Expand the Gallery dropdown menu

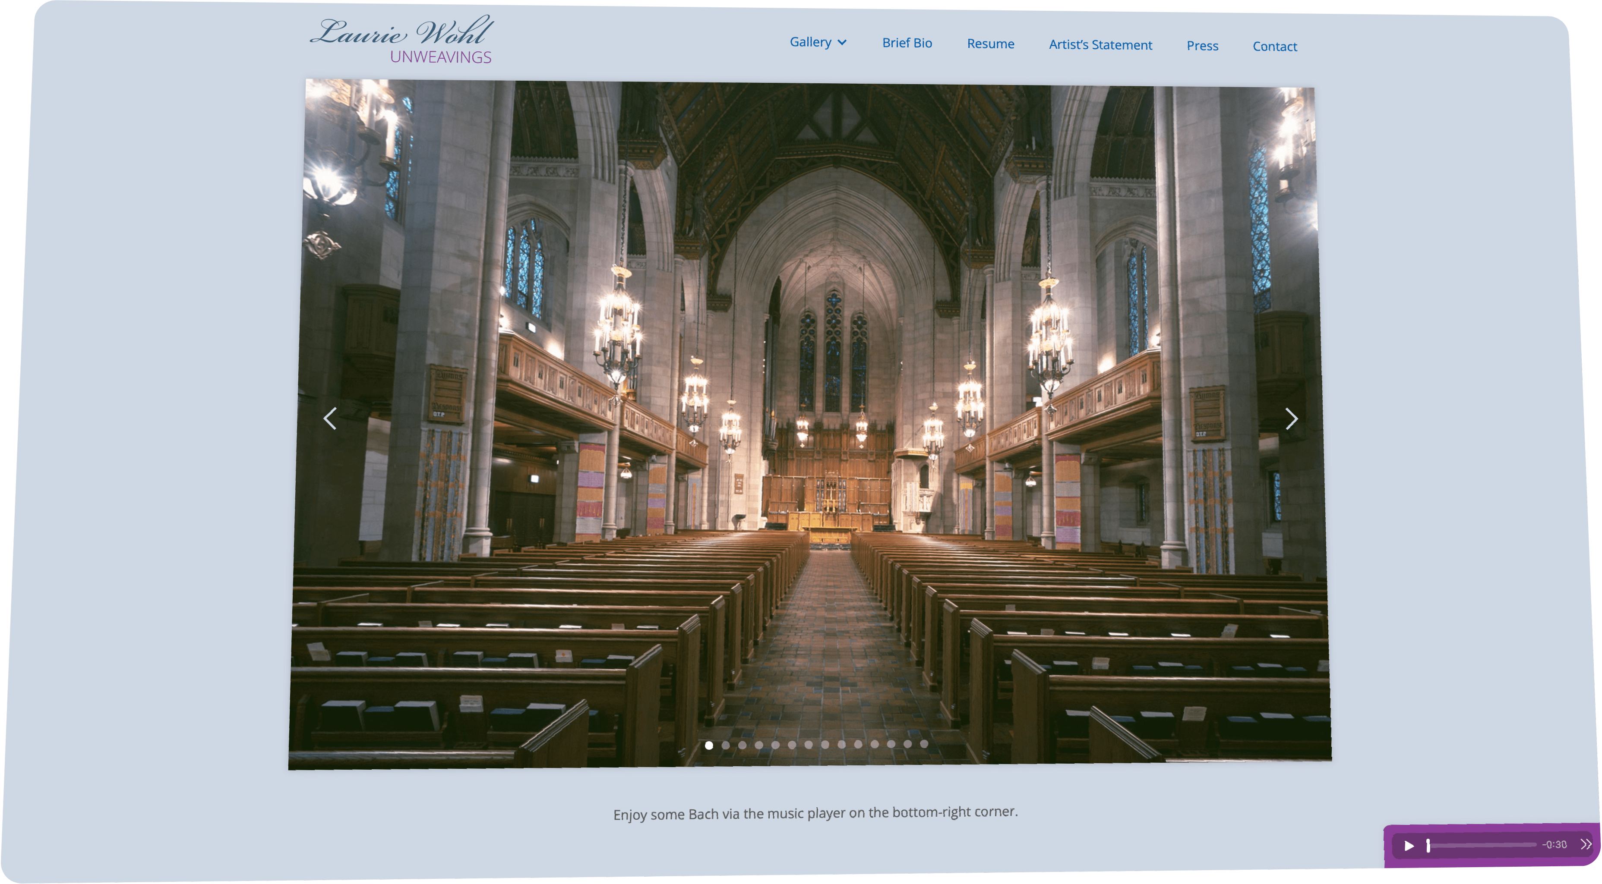coord(810,42)
